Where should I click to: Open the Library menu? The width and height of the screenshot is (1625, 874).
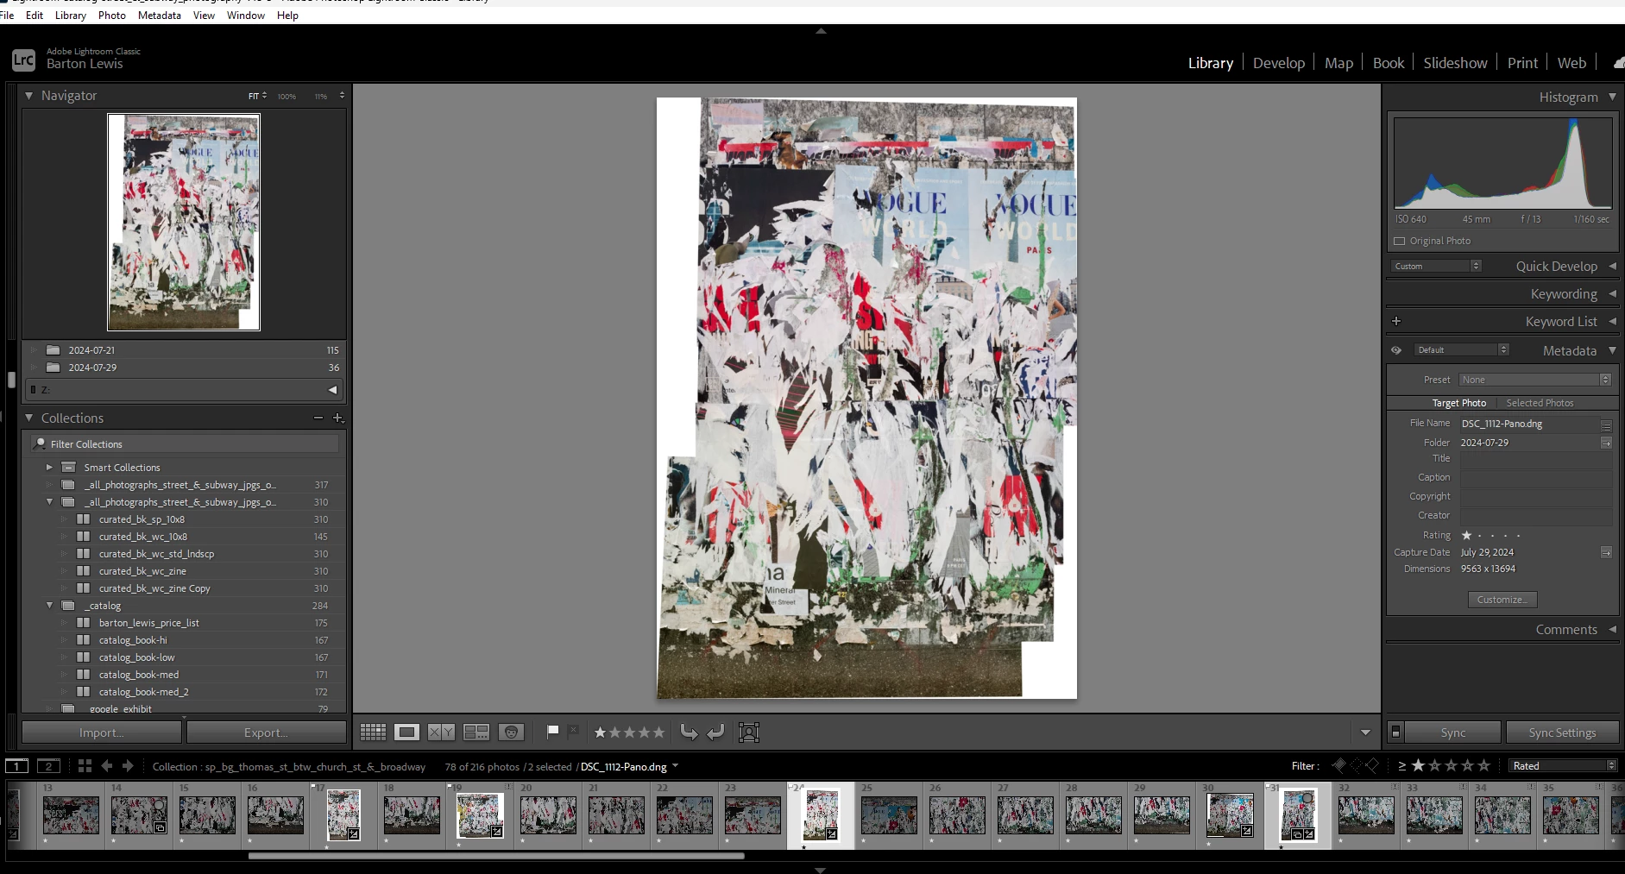[x=70, y=16]
